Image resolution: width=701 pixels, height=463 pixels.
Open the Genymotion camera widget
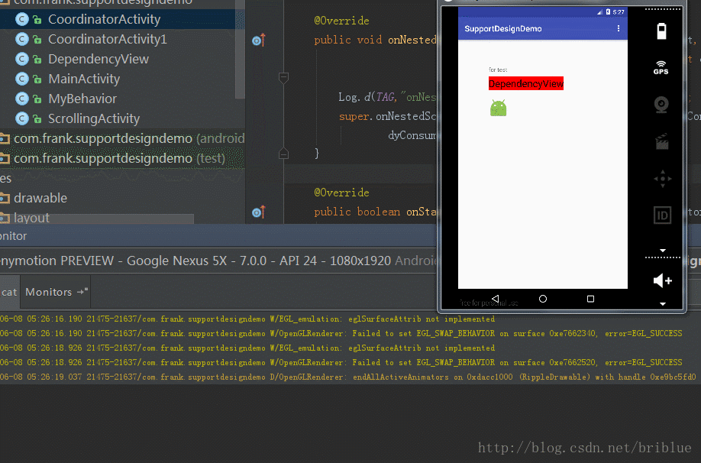click(x=661, y=105)
